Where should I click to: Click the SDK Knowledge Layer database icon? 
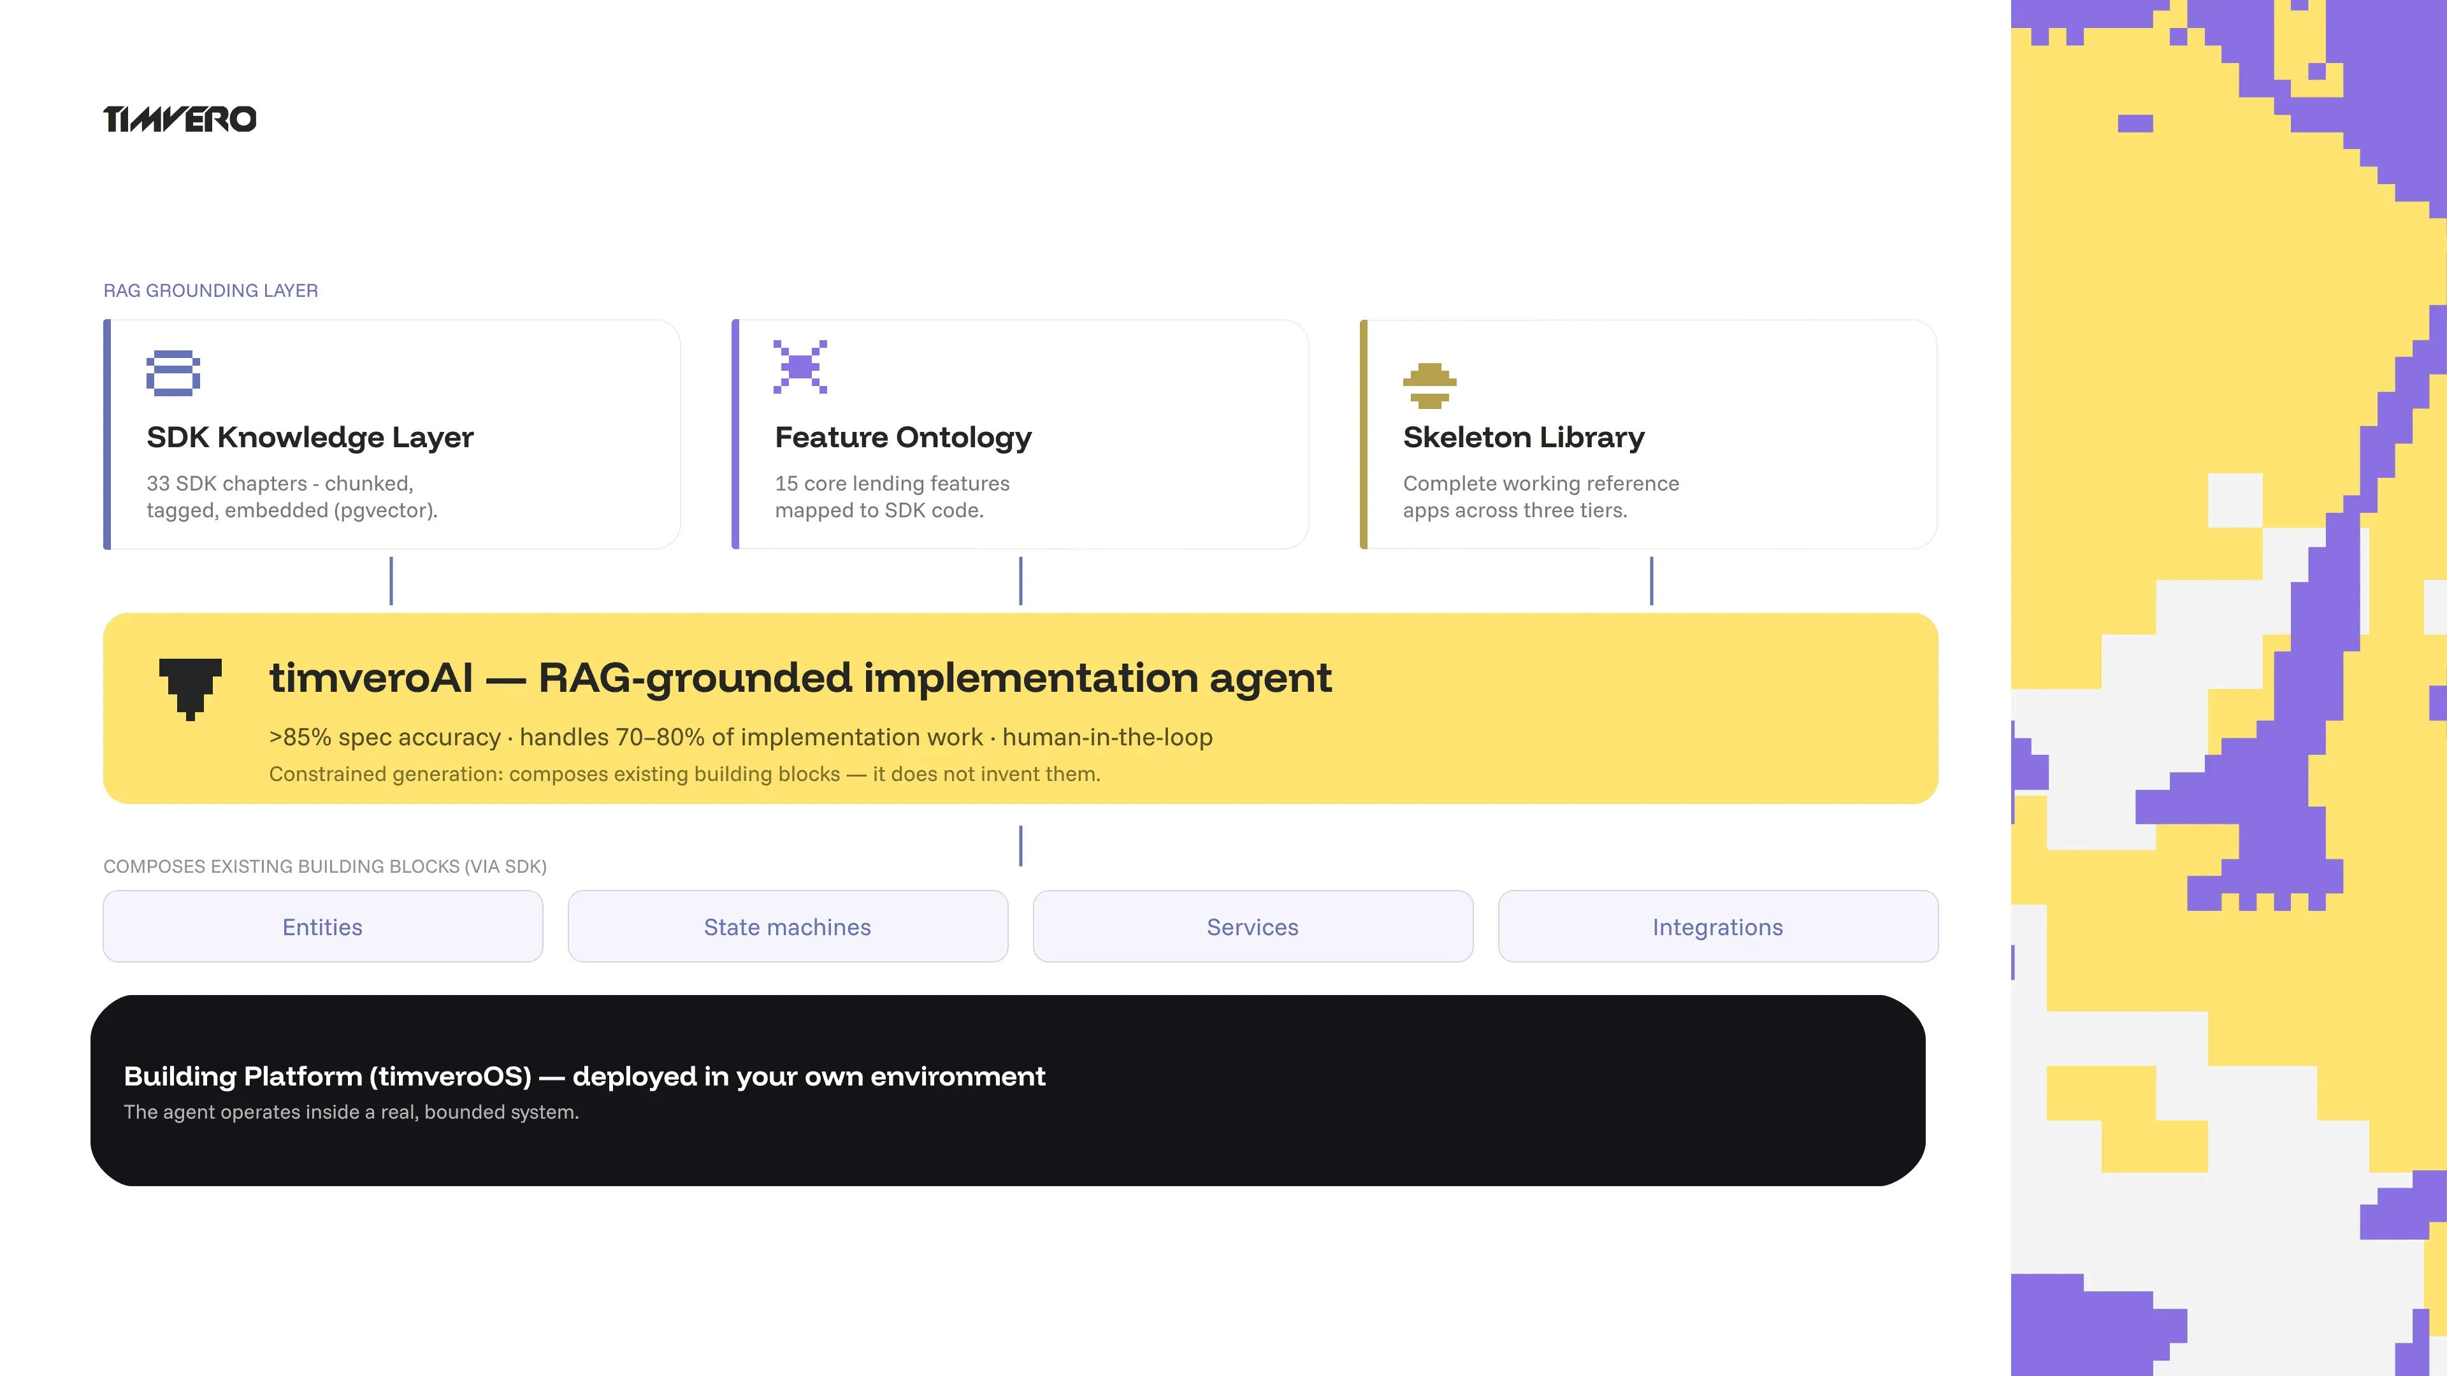point(173,372)
